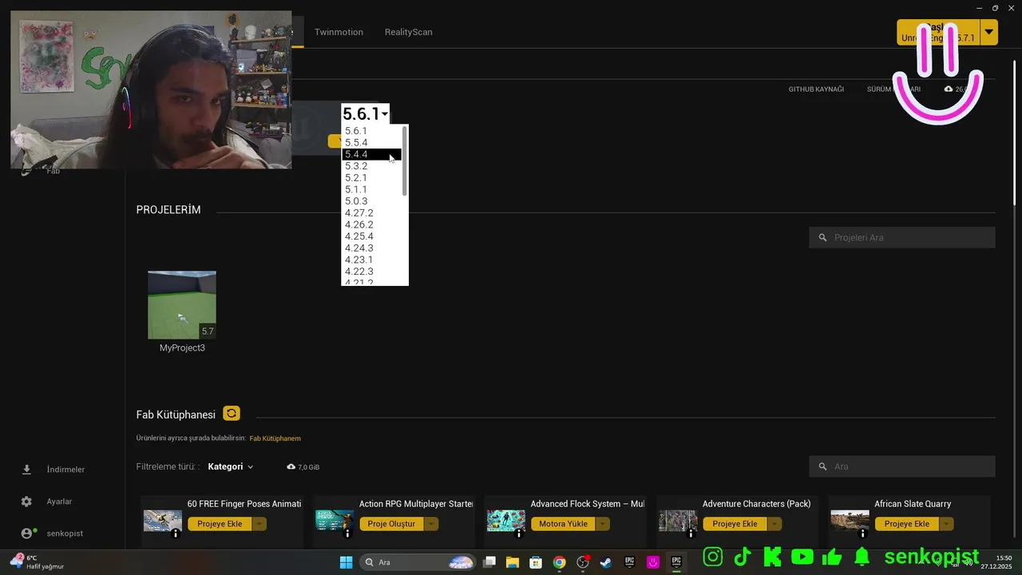Select version 5.2.1 in the list
Screen dimensions: 1022x575
pyautogui.click(x=372, y=178)
